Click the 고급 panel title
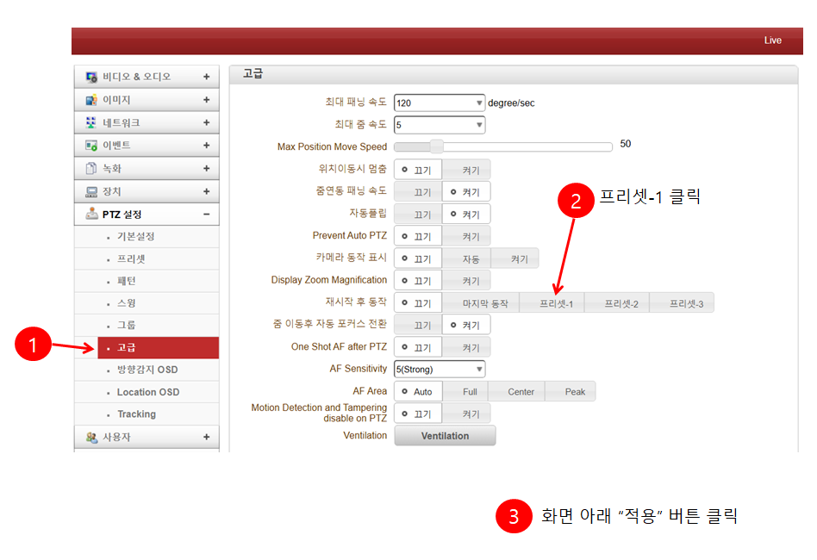Image resolution: width=817 pixels, height=560 pixels. tap(253, 74)
